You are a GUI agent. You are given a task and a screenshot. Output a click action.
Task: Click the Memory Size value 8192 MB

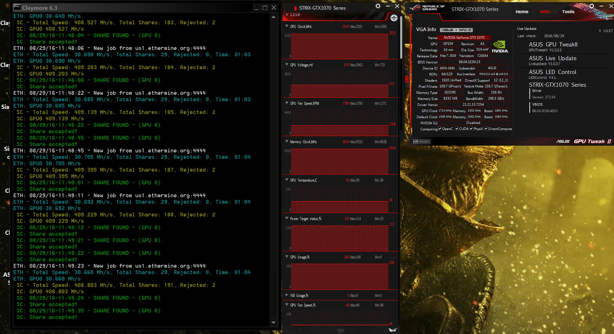pos(450,99)
